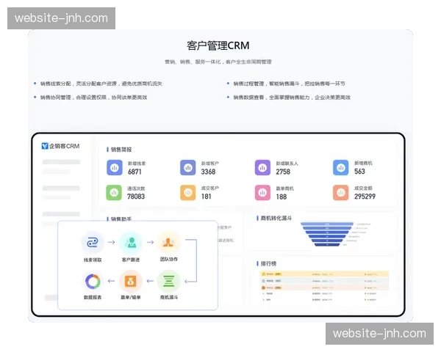Click the 排行榜 section heading
This screenshot has height=352, width=441.
[x=268, y=263]
